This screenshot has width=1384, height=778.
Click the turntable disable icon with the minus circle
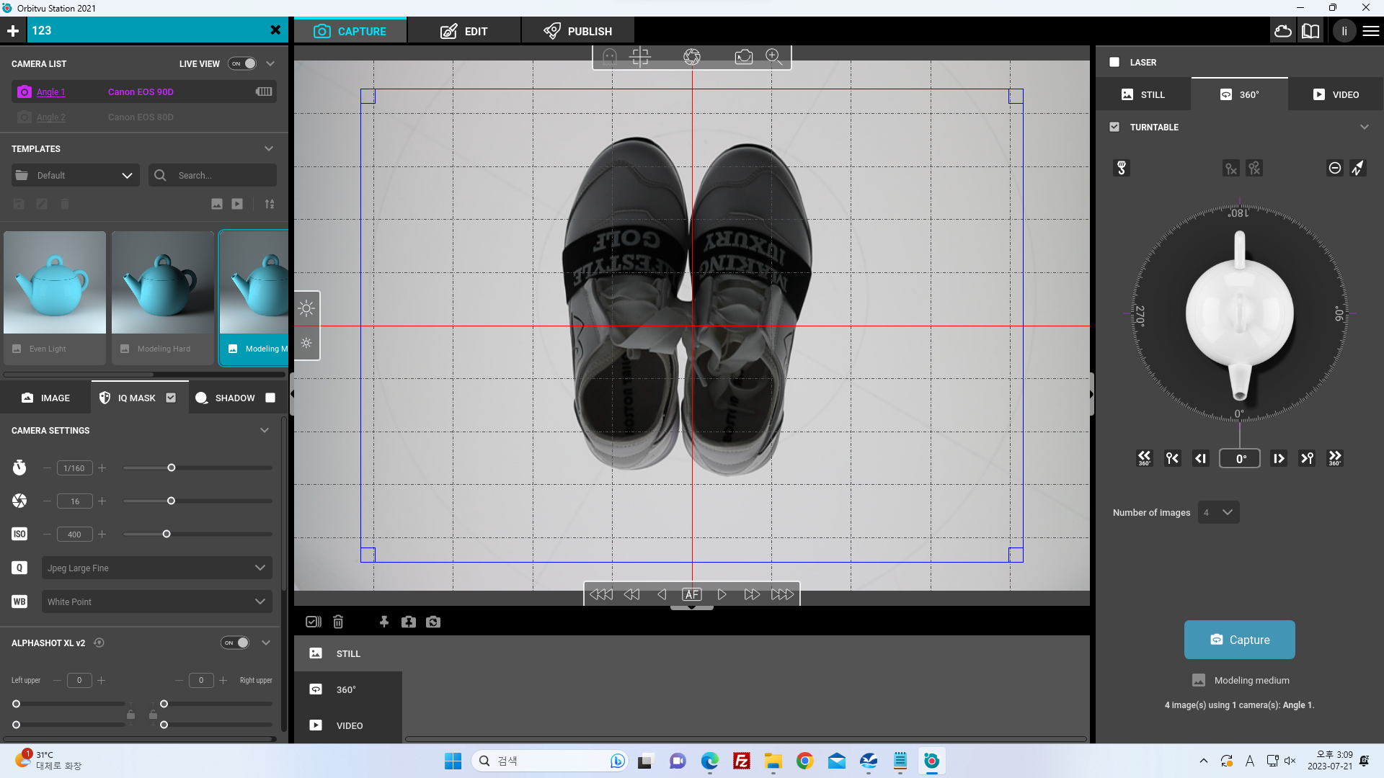pyautogui.click(x=1335, y=168)
